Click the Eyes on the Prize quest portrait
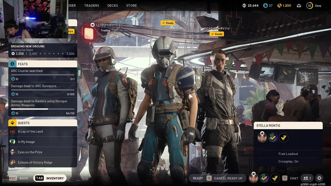This screenshot has height=186, width=331. [12, 152]
